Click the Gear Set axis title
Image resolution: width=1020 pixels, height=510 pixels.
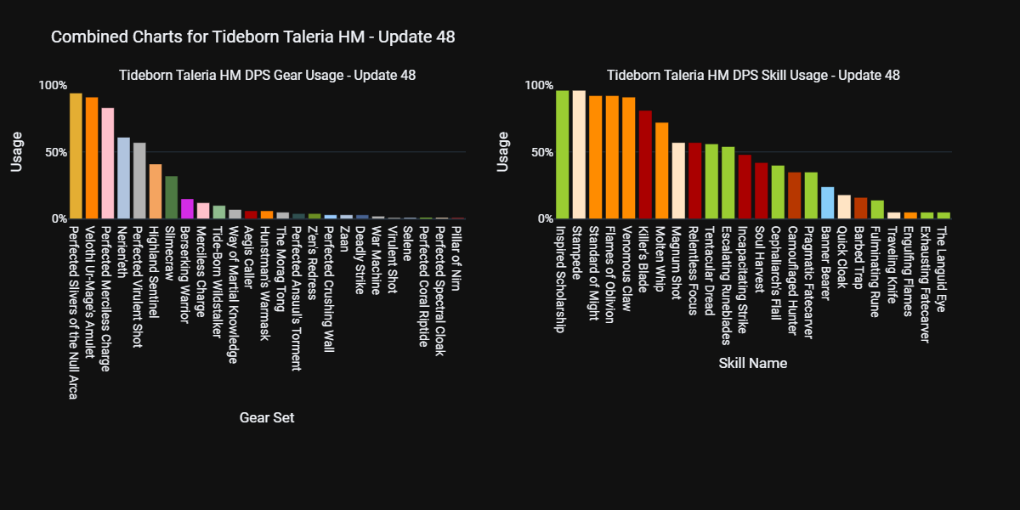tap(267, 418)
